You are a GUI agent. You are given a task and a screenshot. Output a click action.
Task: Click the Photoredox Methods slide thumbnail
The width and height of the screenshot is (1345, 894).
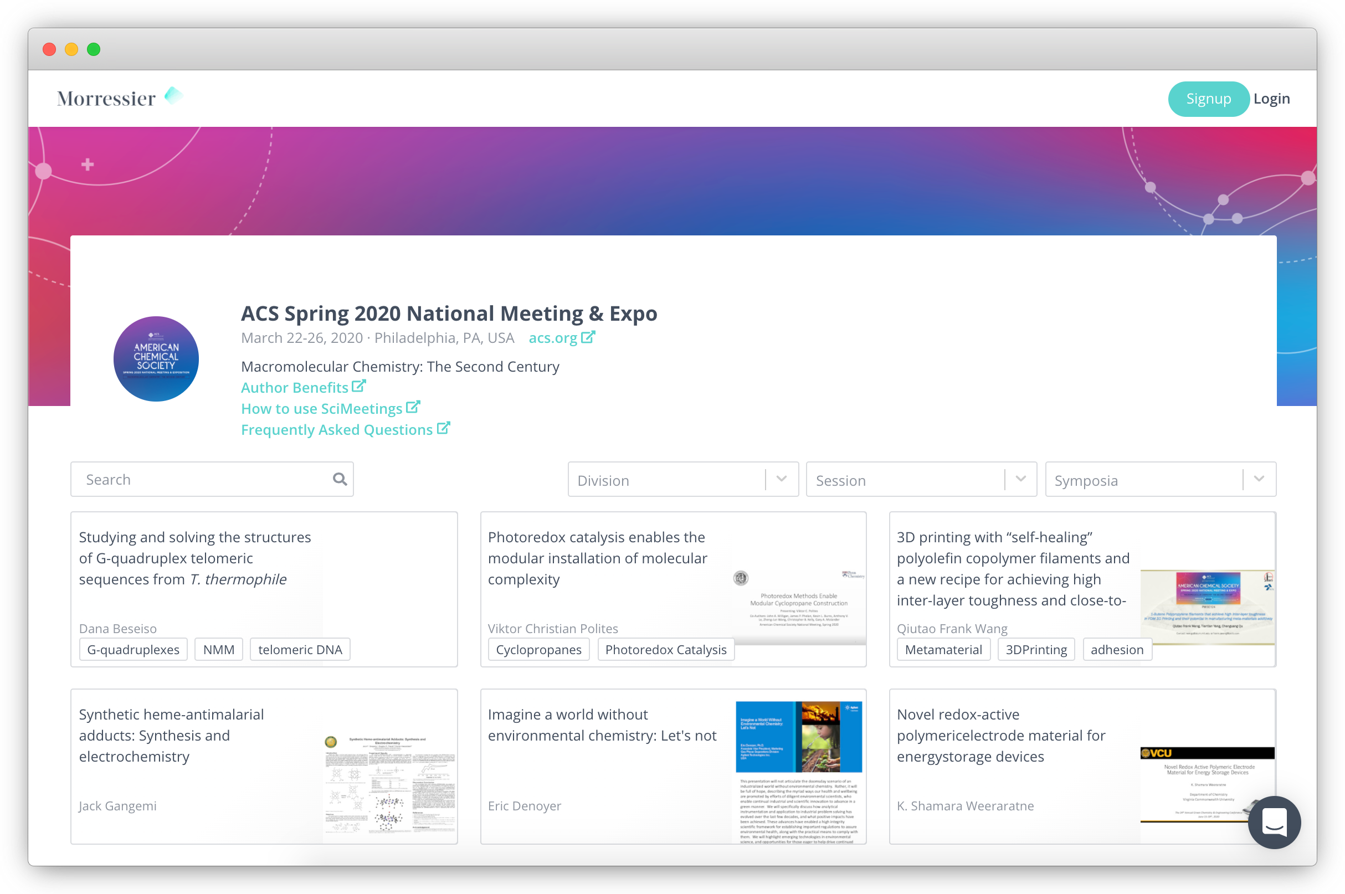799,607
